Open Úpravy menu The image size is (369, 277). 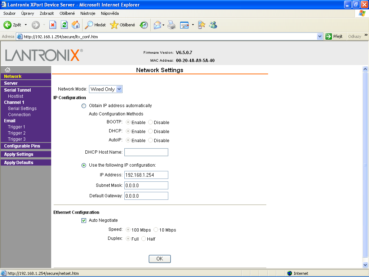[27, 13]
